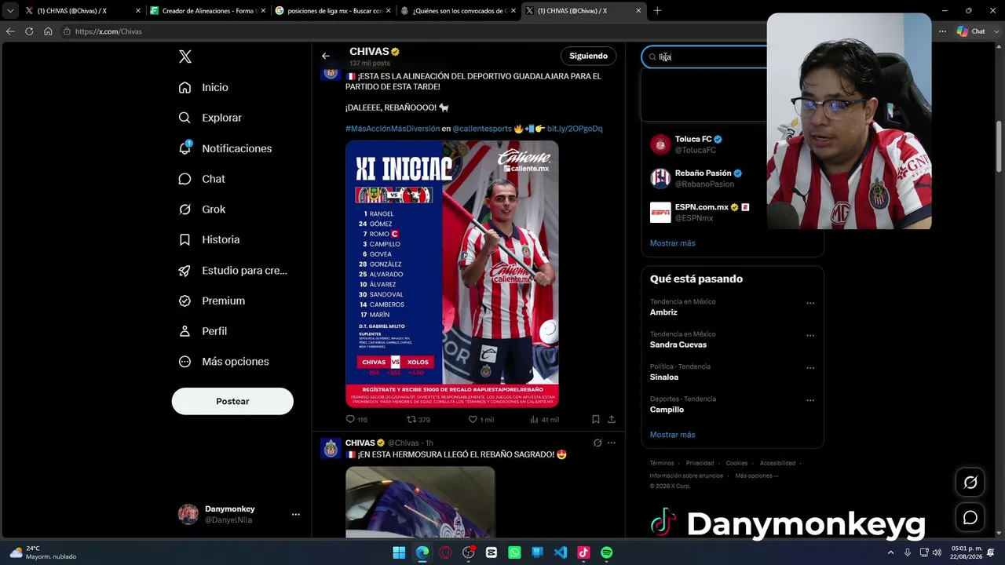This screenshot has height=565, width=1005.
Task: Open Historia in the sidebar
Action: (209, 239)
